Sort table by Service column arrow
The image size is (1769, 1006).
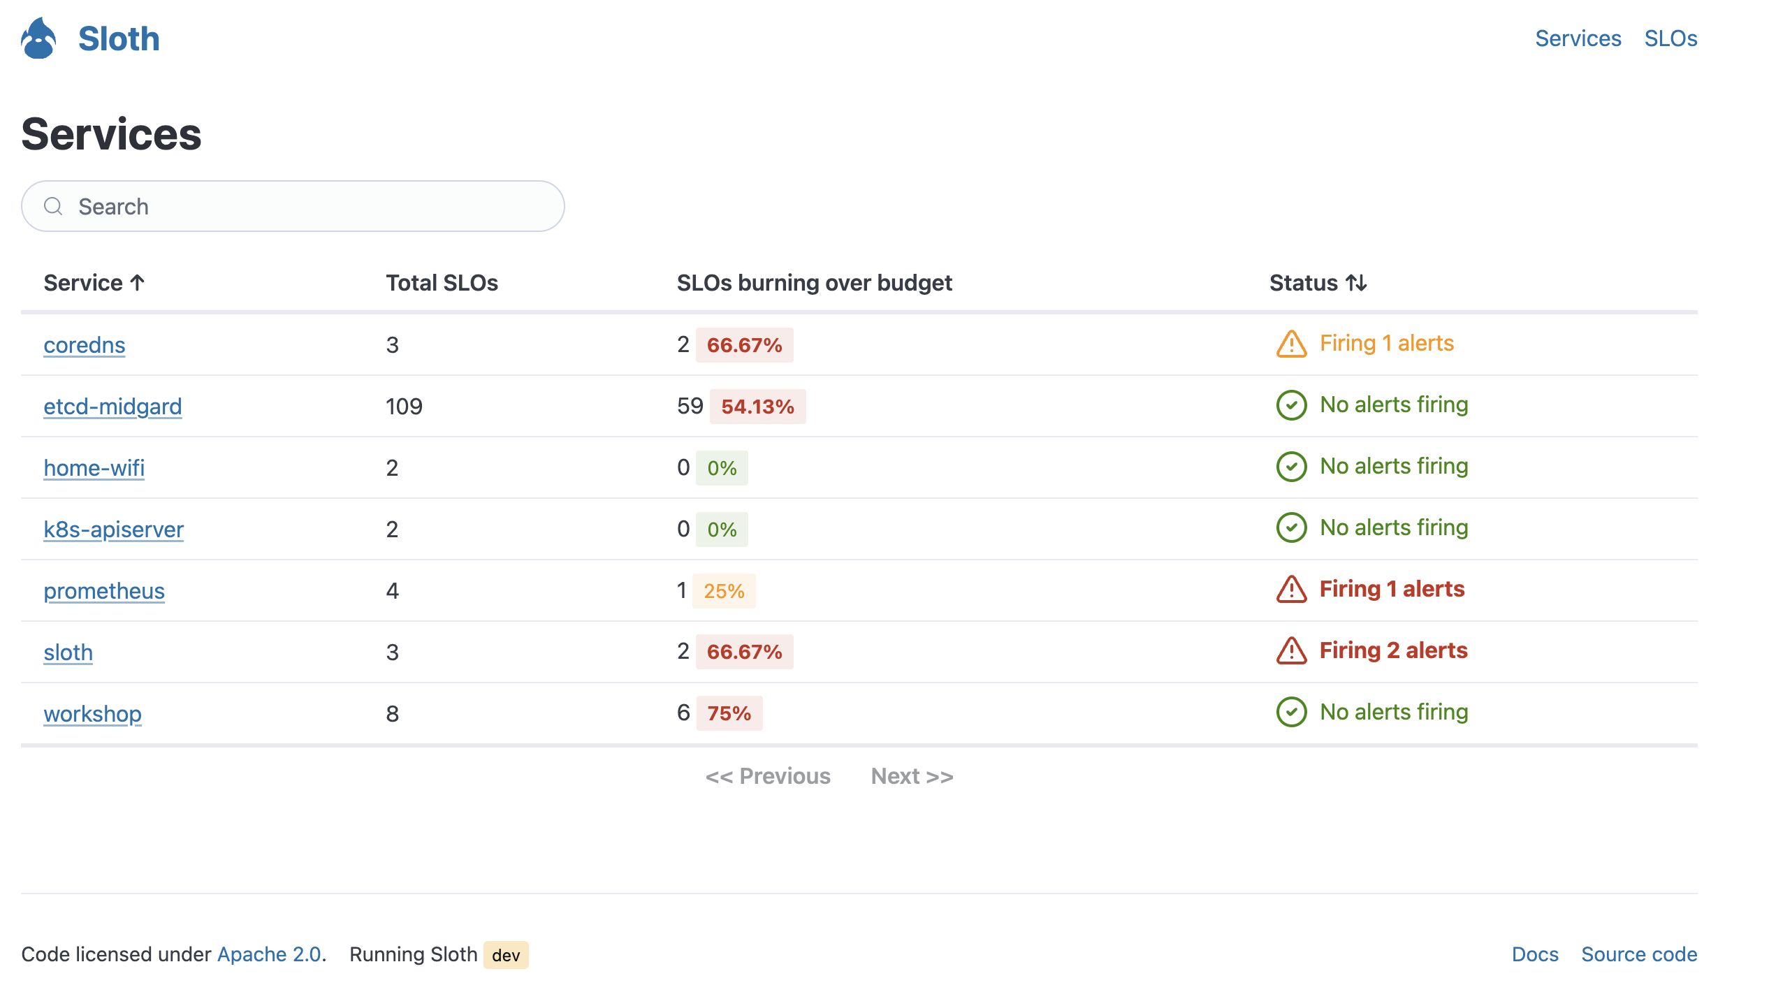coord(138,283)
